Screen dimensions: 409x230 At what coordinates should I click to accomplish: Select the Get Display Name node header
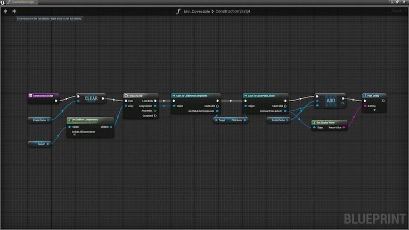click(x=329, y=122)
